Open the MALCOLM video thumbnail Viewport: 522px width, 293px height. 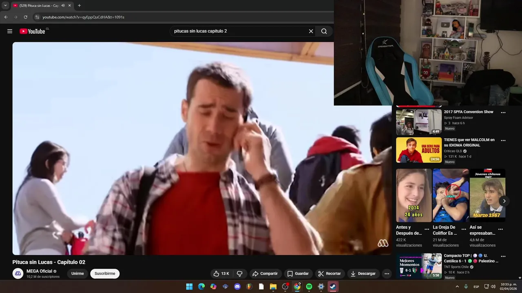419,150
